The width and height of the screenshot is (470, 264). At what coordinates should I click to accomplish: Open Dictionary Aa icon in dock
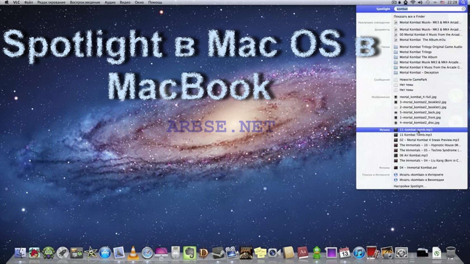(x=303, y=253)
